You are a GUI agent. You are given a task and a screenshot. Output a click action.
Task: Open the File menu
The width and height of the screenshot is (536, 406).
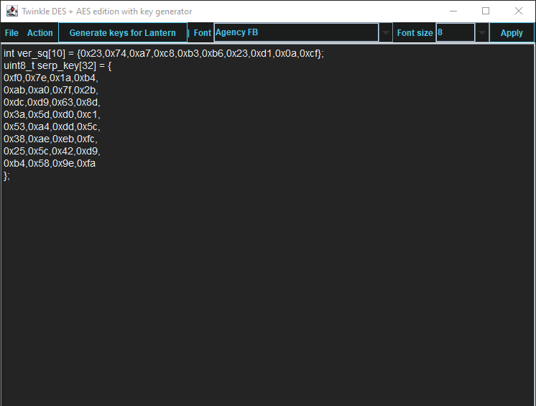(11, 33)
